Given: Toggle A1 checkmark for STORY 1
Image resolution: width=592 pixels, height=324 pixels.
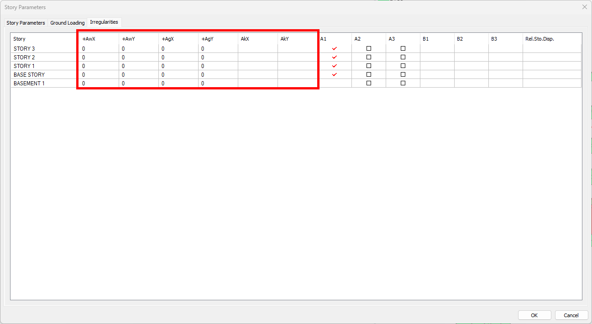Looking at the screenshot, I should pyautogui.click(x=335, y=66).
